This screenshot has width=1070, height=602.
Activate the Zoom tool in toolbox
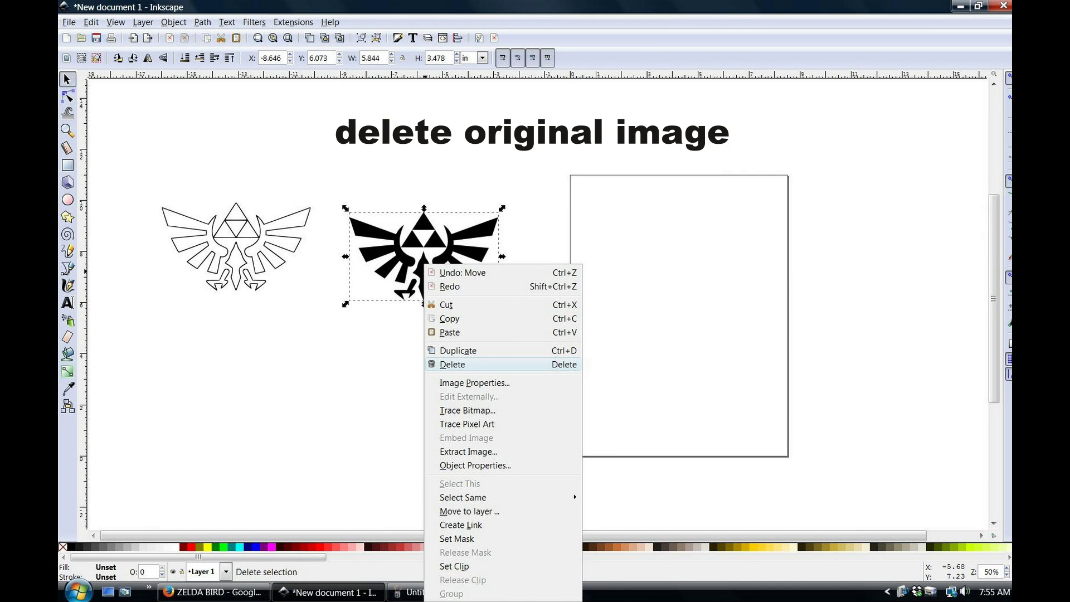(x=67, y=130)
